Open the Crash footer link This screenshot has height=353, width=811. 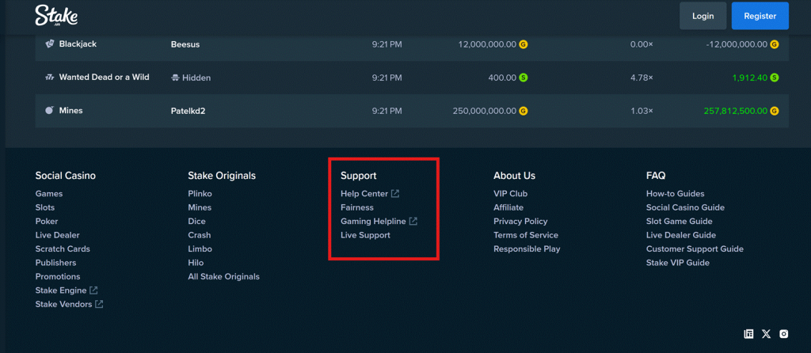point(200,235)
